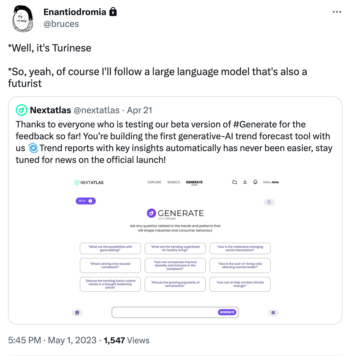Click the question input field
This screenshot has width=351, height=356.
point(165,312)
